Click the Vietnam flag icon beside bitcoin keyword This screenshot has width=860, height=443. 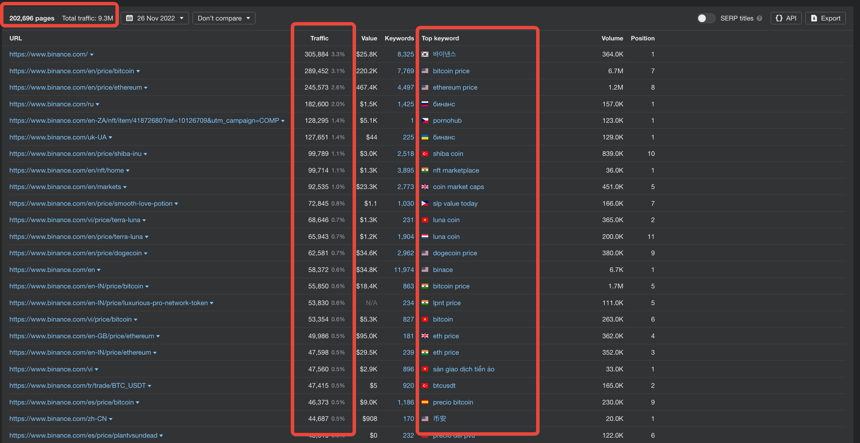coord(425,319)
